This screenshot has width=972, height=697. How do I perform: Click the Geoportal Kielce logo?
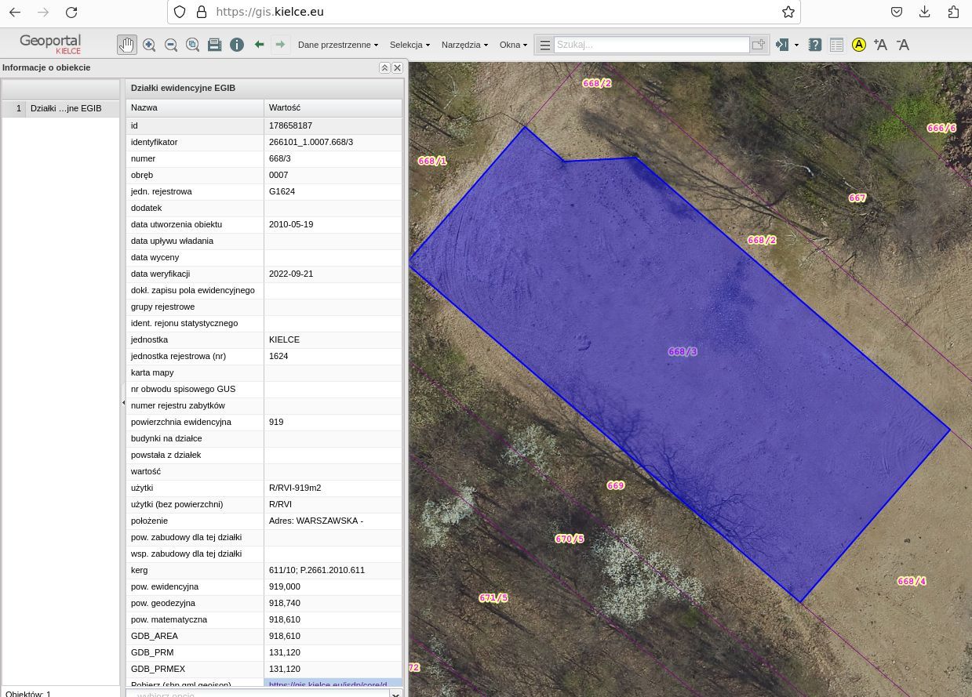pos(50,44)
